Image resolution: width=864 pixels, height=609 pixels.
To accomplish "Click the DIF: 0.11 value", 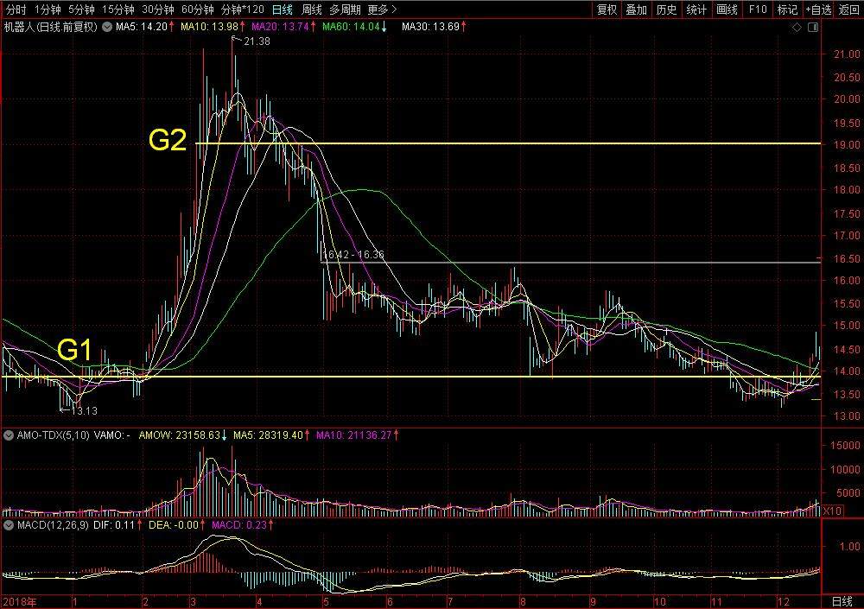I will tap(118, 525).
